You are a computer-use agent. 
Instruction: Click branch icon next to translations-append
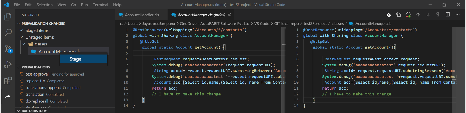(21, 88)
